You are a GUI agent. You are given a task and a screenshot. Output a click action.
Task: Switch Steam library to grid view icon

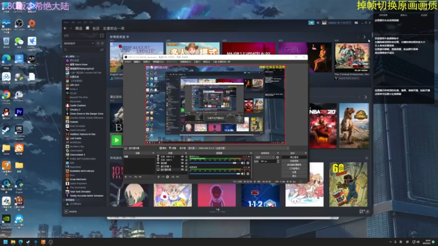pyautogui.click(x=102, y=36)
